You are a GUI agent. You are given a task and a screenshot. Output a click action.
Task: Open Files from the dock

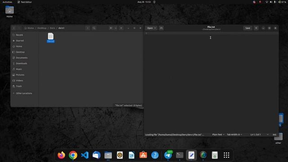click(108, 155)
